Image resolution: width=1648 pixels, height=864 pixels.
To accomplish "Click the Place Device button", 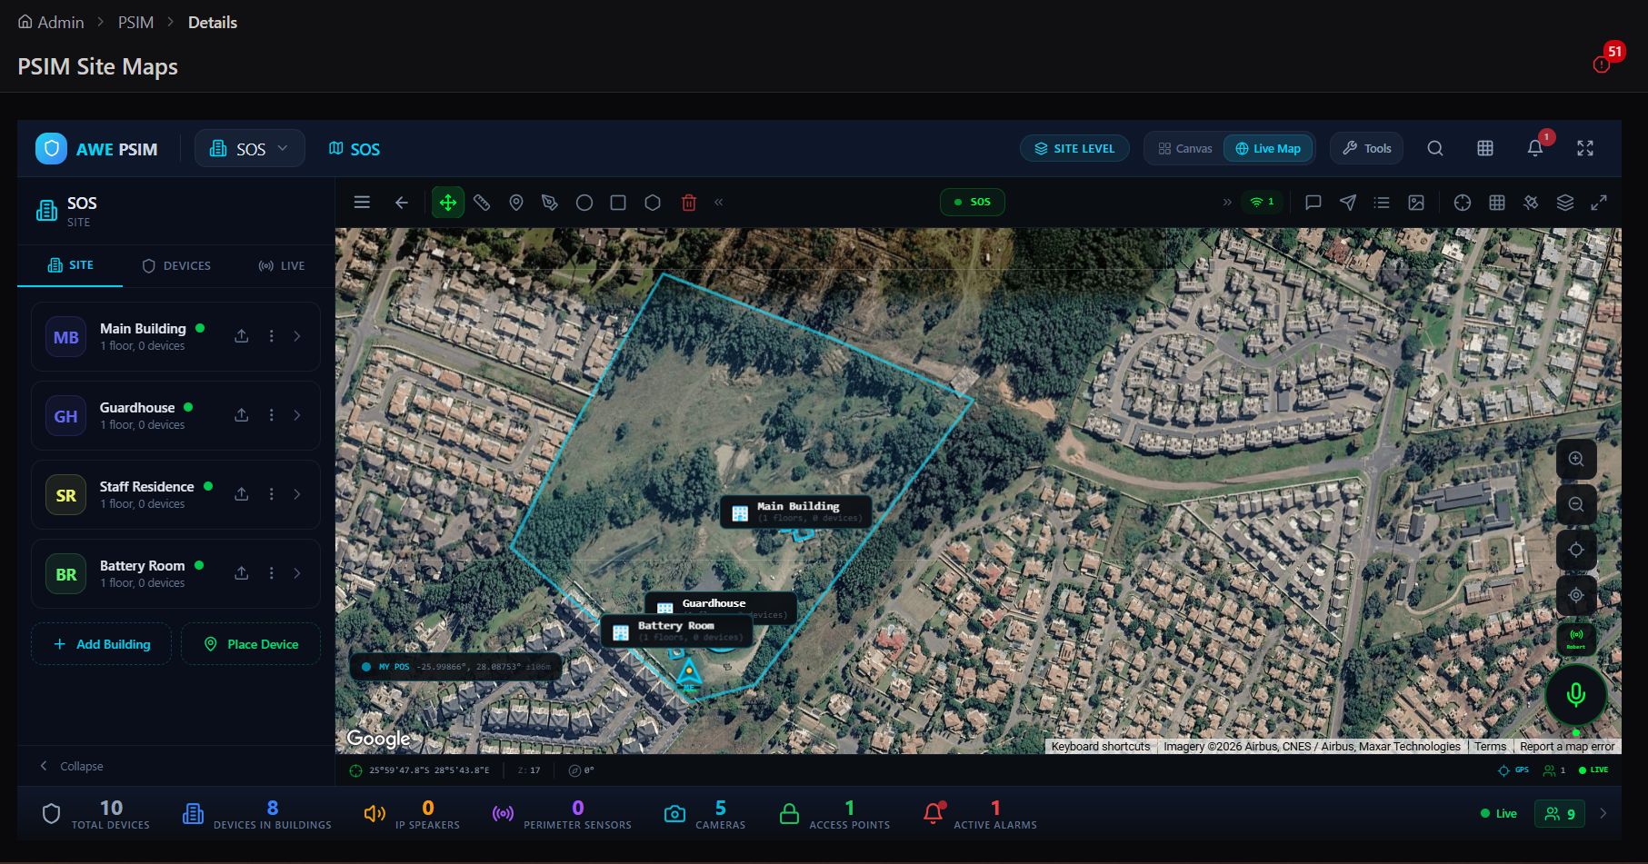I will pos(251,644).
